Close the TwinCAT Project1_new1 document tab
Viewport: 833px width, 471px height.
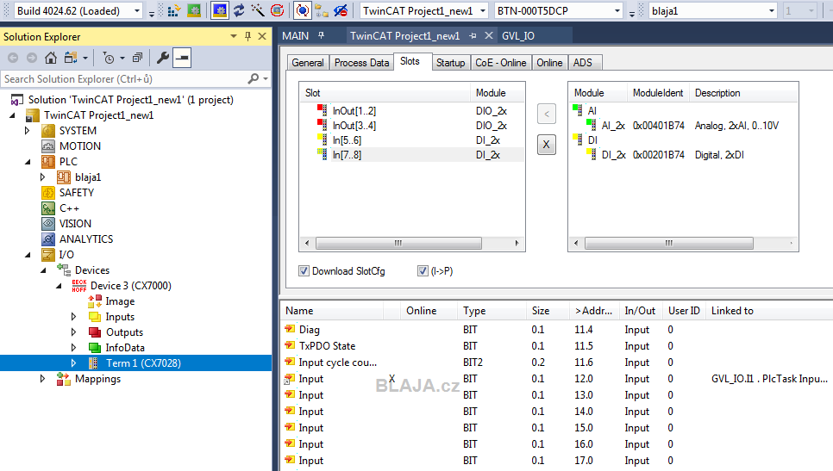pos(489,35)
